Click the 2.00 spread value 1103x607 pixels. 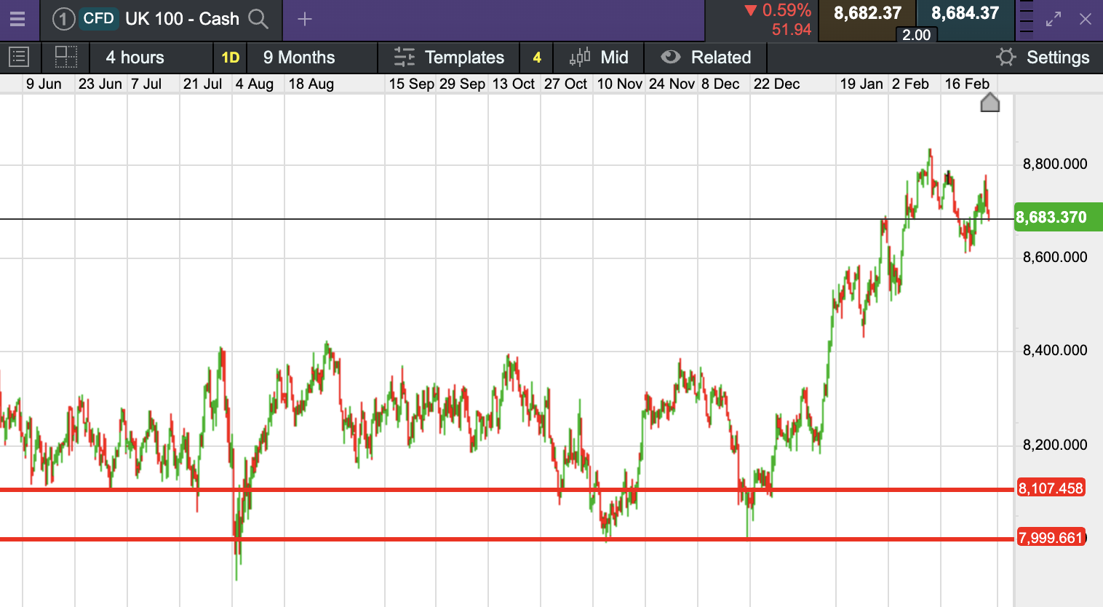point(916,35)
